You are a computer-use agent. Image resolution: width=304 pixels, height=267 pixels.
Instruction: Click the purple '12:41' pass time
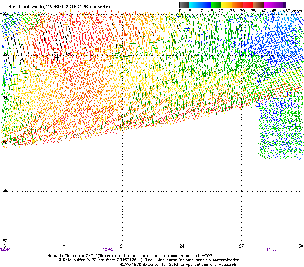6,249
